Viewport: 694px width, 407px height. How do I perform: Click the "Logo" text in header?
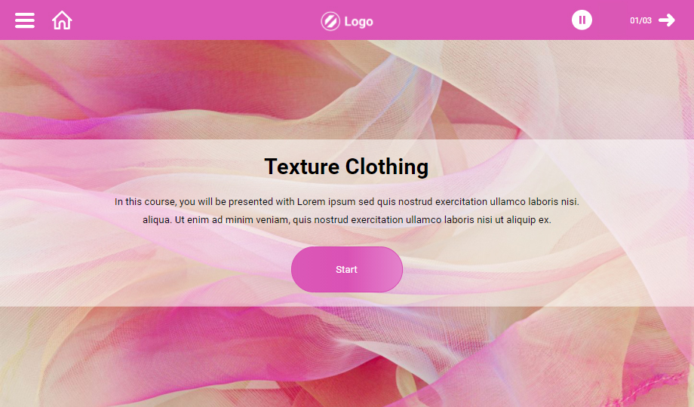358,21
